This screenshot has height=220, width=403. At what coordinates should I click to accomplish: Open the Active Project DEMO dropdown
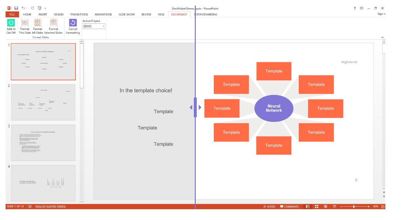(103, 26)
